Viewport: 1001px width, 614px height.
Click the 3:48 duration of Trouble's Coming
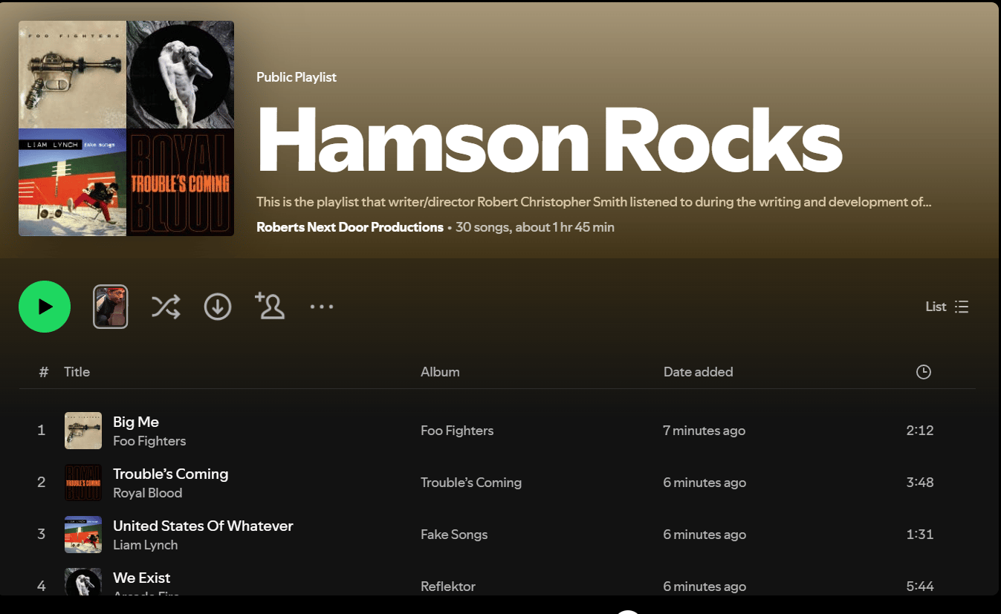[920, 483]
